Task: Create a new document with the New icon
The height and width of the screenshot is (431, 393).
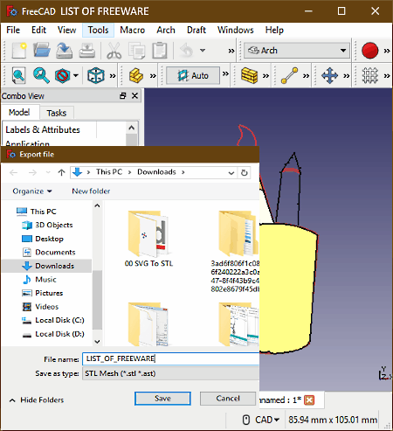Action: coord(19,51)
